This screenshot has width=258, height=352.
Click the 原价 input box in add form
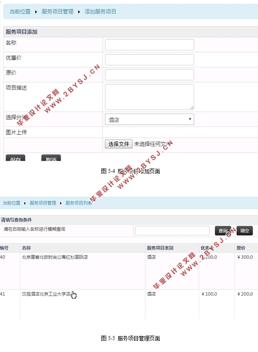point(150,75)
